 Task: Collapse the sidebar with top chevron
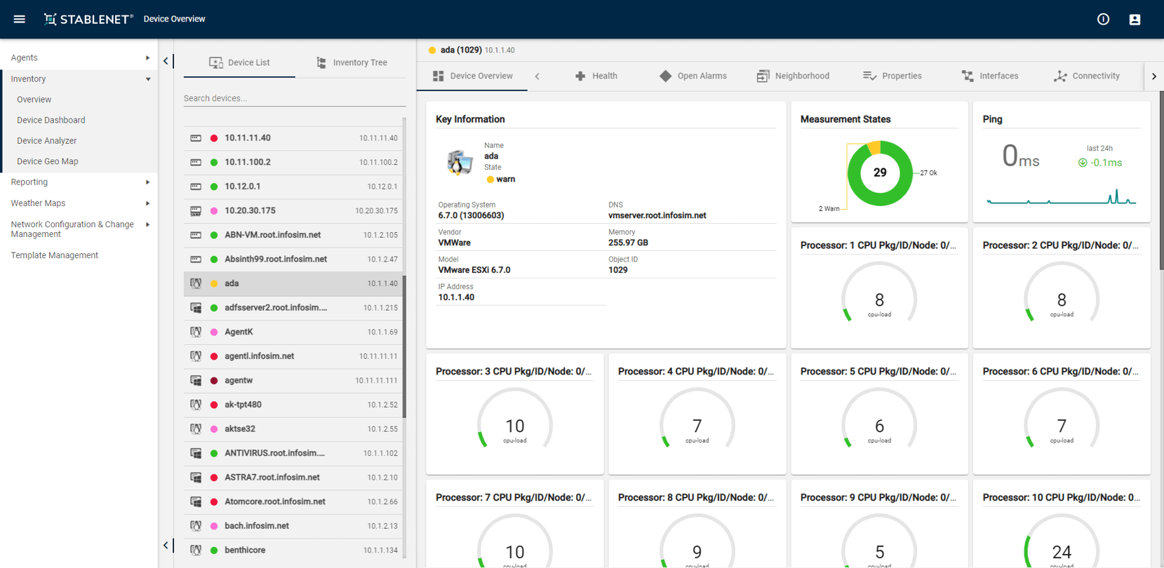166,61
